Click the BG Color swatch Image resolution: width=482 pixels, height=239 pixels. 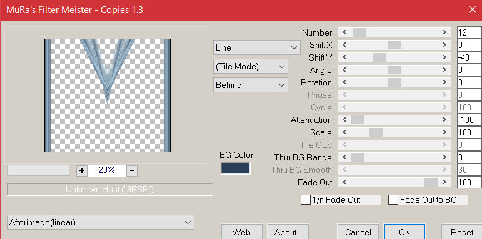[236, 168]
